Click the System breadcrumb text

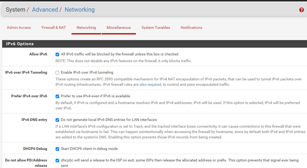(x=16, y=10)
